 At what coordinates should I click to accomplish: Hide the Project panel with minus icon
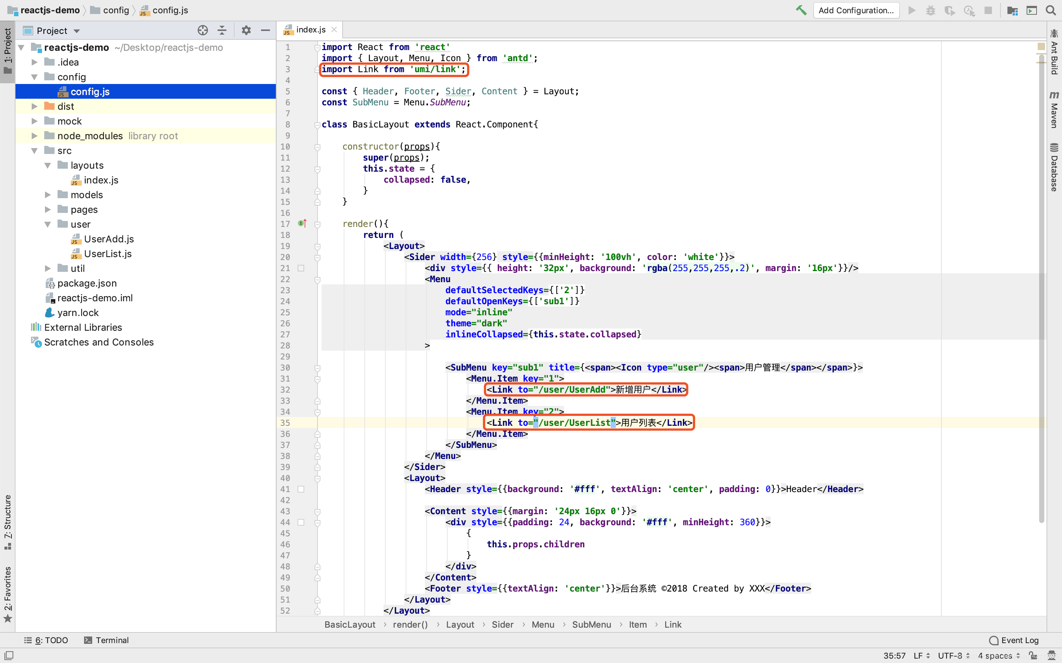[265, 30]
